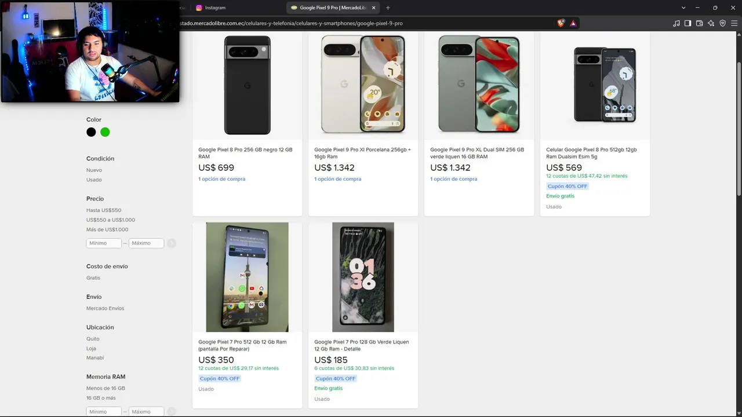Open the Brave Wallet icon

pyautogui.click(x=699, y=23)
